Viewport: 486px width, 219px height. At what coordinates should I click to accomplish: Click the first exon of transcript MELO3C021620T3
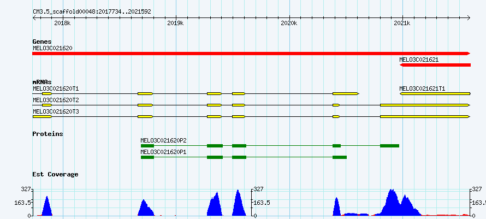[x=42, y=117]
